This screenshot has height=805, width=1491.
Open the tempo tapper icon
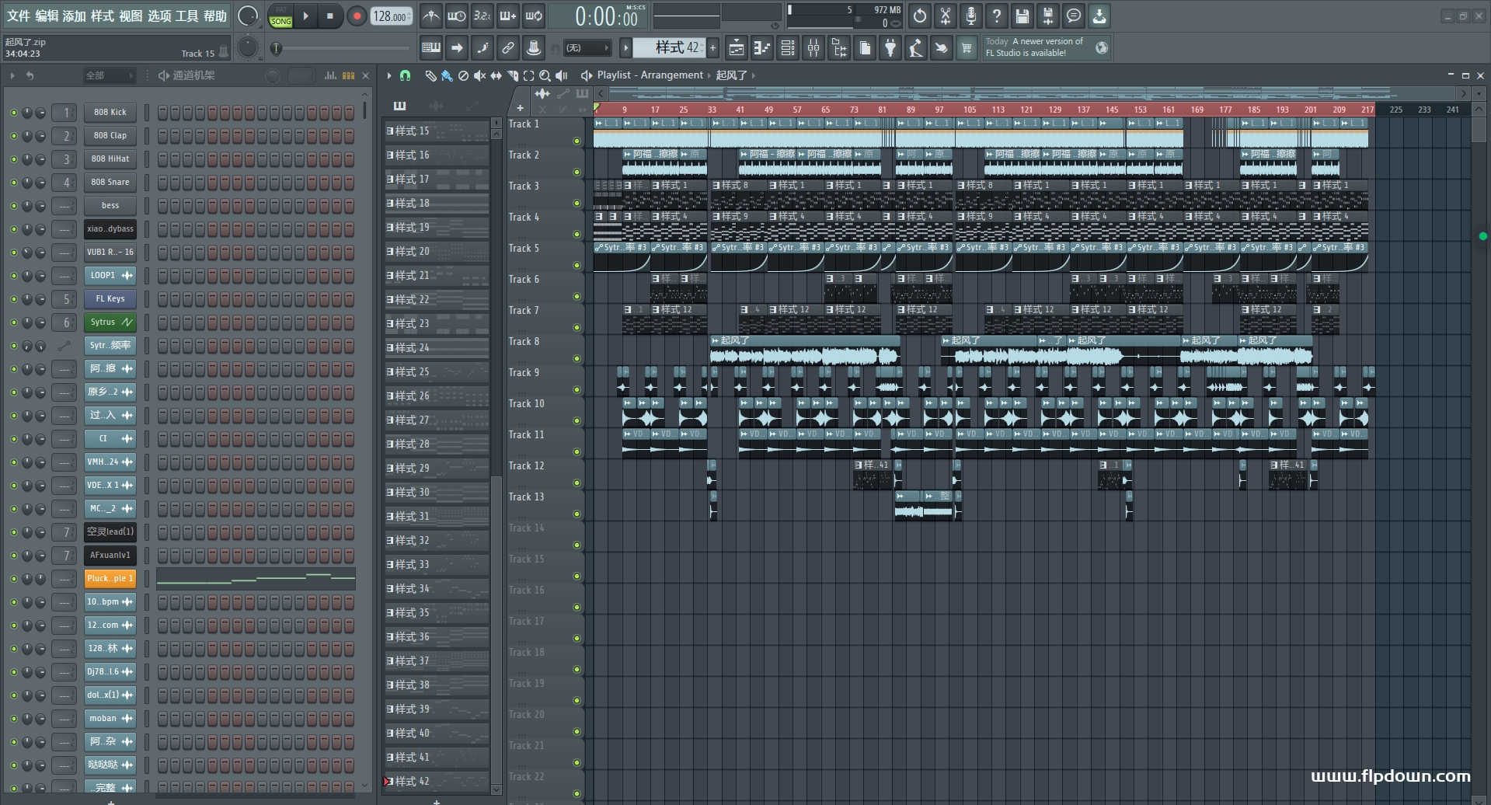(x=916, y=48)
